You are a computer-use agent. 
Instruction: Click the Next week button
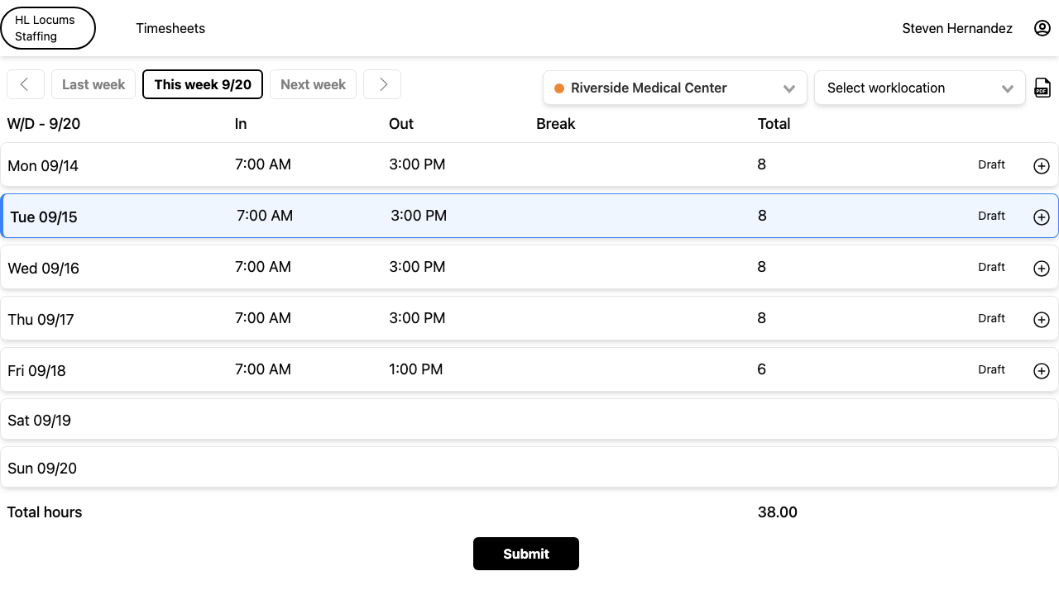[313, 84]
